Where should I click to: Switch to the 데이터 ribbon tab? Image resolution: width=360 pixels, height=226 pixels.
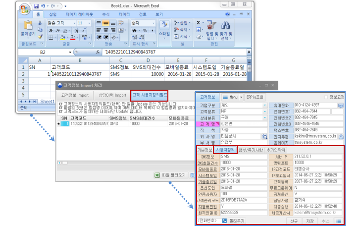[124, 14]
